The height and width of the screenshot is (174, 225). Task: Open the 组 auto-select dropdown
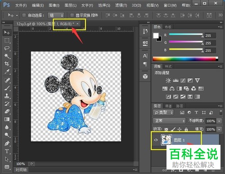point(56,15)
